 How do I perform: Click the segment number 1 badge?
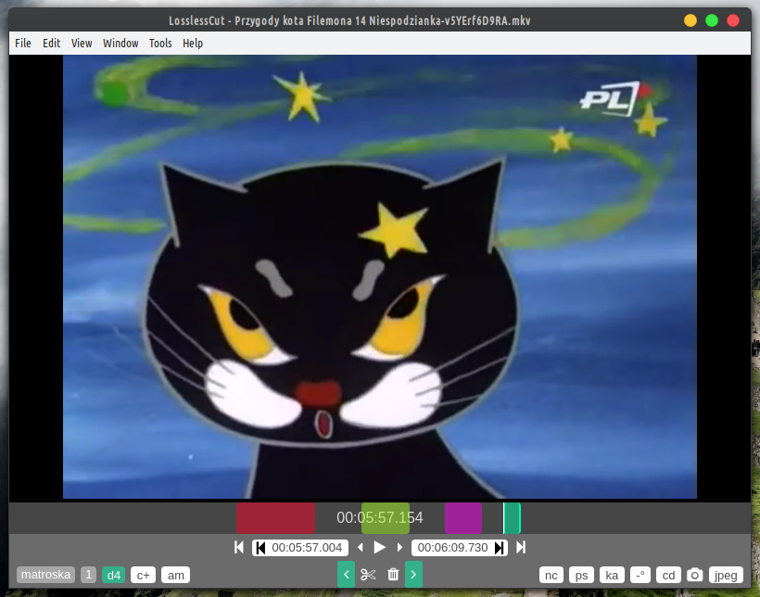point(88,575)
